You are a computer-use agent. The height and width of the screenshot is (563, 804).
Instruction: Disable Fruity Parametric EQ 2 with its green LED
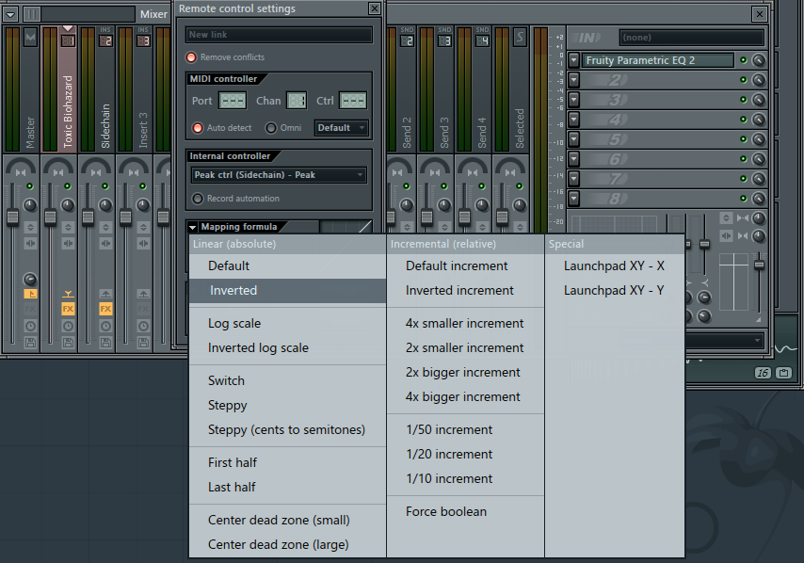[743, 60]
